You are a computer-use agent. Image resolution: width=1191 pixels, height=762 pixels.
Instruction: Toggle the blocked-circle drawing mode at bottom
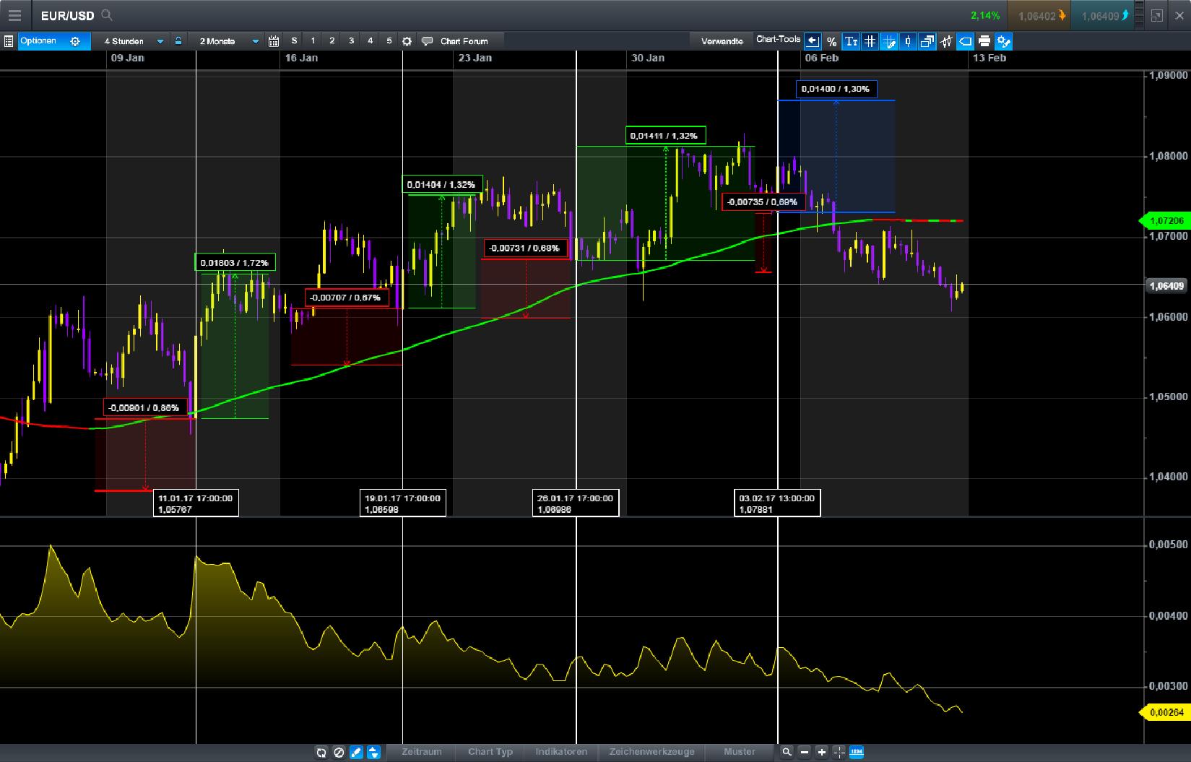click(339, 753)
